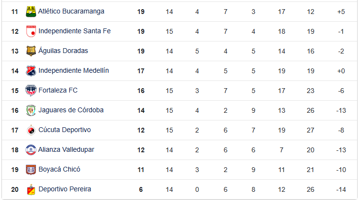This screenshot has width=361, height=200.
Task: Click the Atlético Bucaramanga team crest
Action: click(31, 11)
